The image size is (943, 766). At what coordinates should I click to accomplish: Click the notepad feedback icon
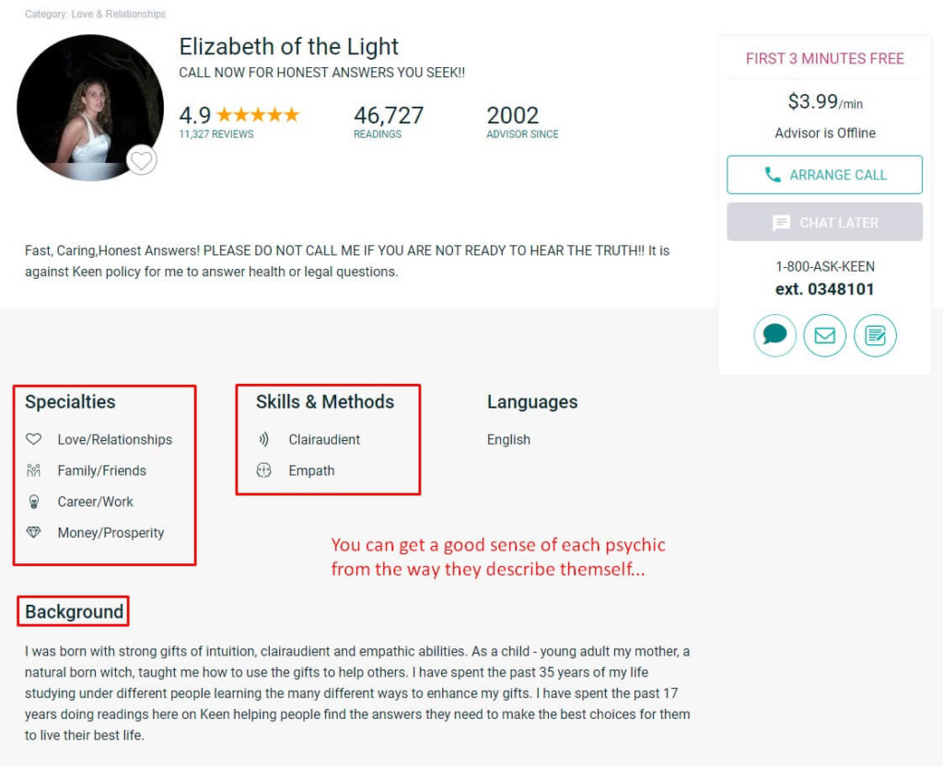(x=875, y=335)
